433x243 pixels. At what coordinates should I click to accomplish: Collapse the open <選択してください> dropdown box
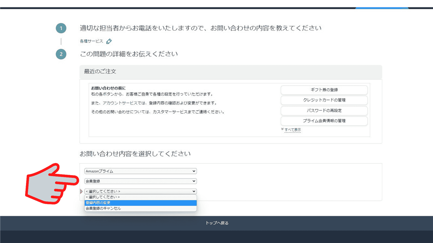(140, 191)
